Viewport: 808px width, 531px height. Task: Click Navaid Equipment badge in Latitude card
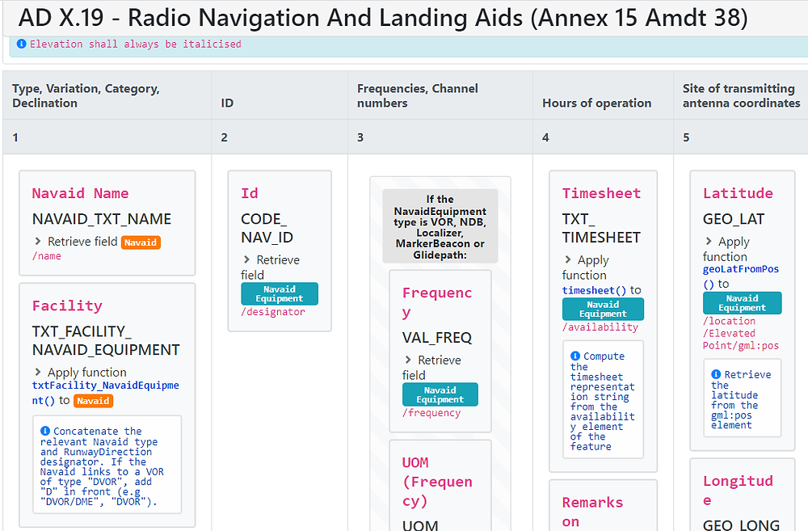pyautogui.click(x=742, y=303)
